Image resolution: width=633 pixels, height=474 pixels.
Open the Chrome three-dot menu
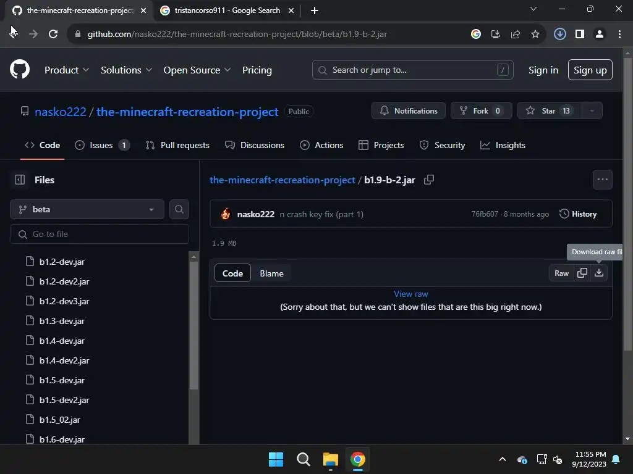(x=619, y=35)
